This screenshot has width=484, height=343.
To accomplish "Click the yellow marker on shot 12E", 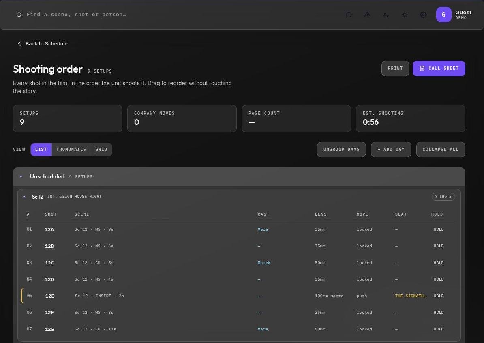I will [22, 296].
